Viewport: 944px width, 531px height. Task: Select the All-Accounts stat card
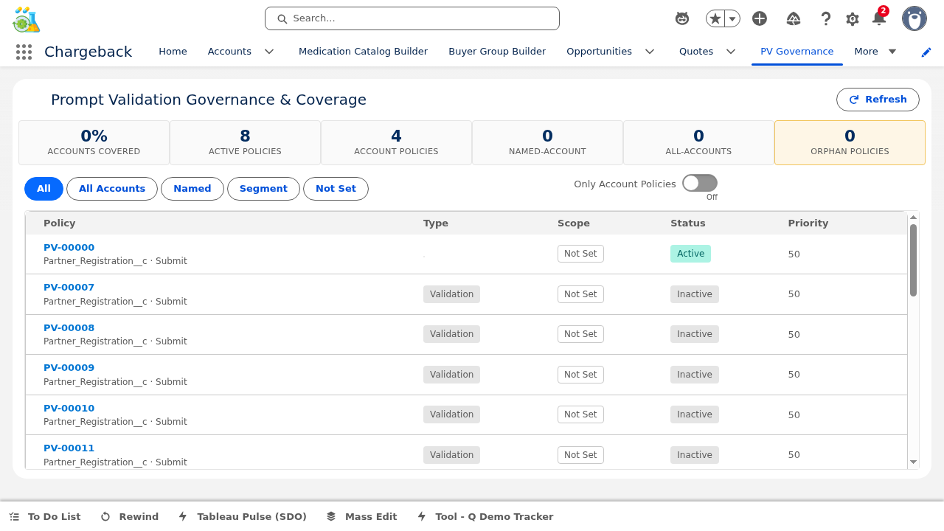(698, 142)
